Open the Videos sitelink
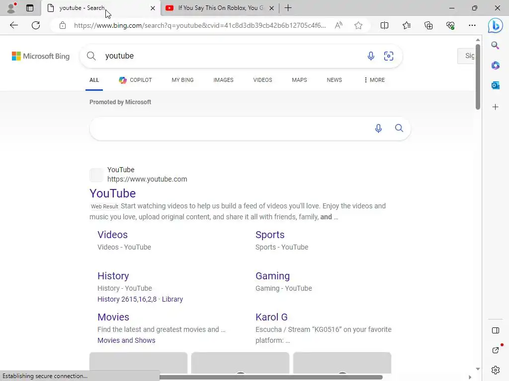 point(113,235)
